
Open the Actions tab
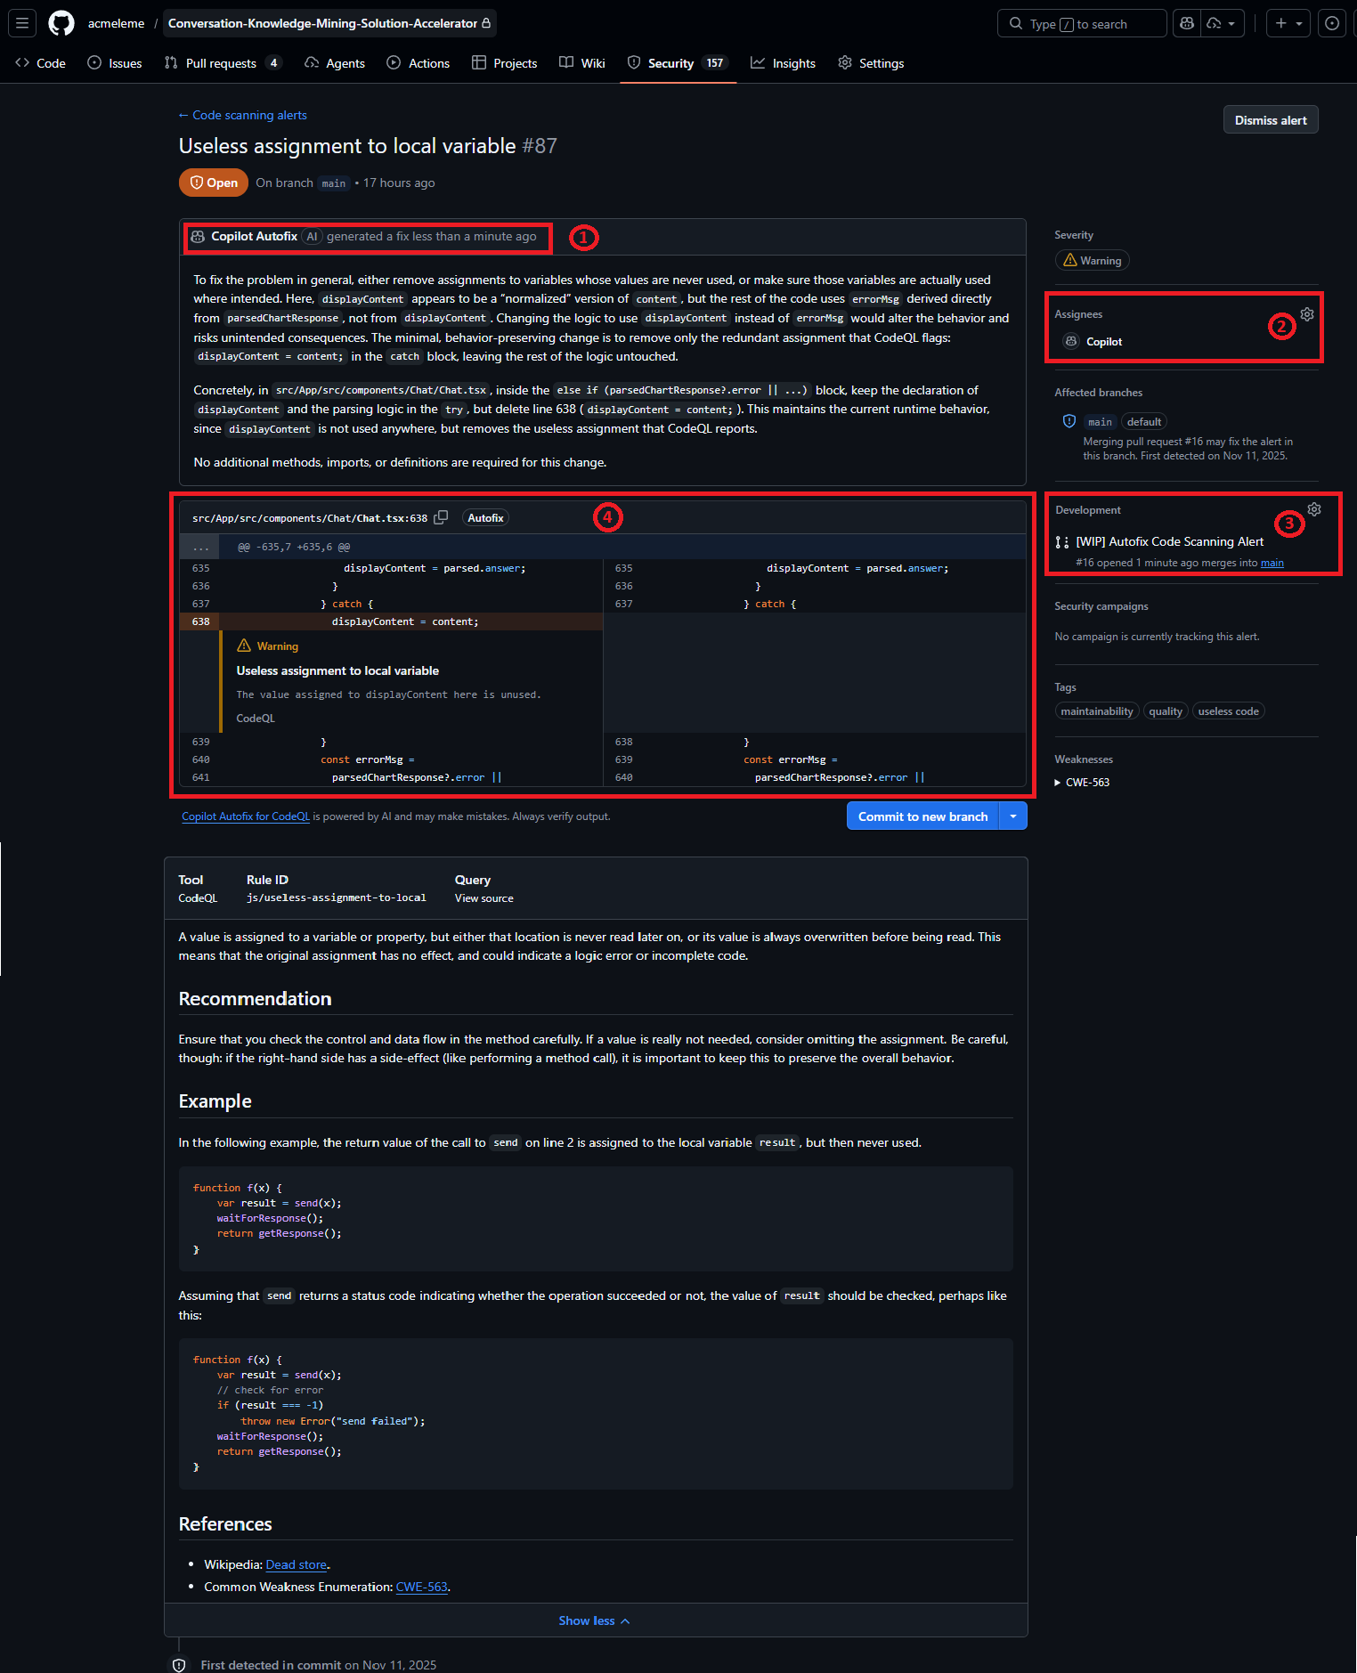418,63
